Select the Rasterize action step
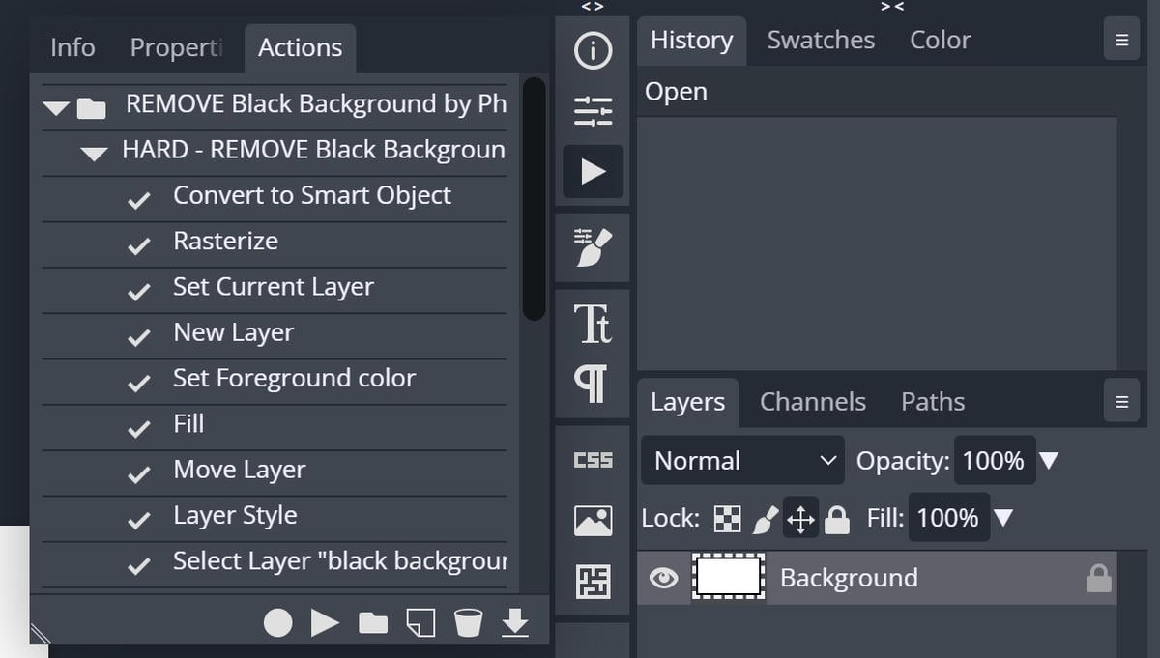This screenshot has height=658, width=1160. [225, 241]
